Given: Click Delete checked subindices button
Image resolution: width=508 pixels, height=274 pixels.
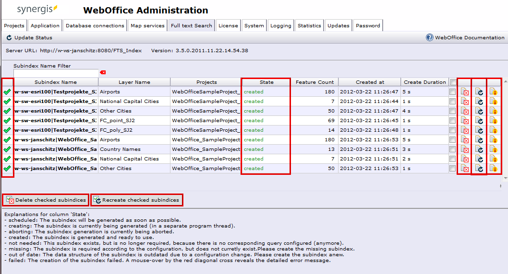Looking at the screenshot, I should pos(46,200).
